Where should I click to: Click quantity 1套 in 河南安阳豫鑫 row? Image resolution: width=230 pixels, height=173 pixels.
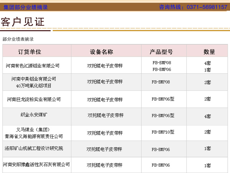point(208,165)
